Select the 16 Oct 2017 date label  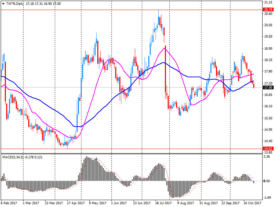252,203
